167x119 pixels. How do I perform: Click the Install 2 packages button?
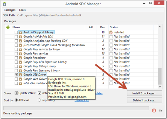[x=144, y=93]
